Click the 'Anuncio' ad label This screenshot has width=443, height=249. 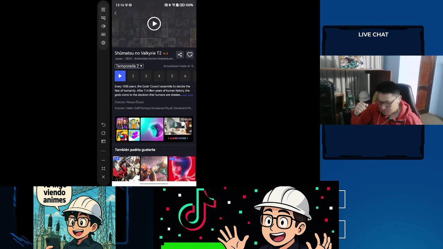pyautogui.click(x=186, y=119)
